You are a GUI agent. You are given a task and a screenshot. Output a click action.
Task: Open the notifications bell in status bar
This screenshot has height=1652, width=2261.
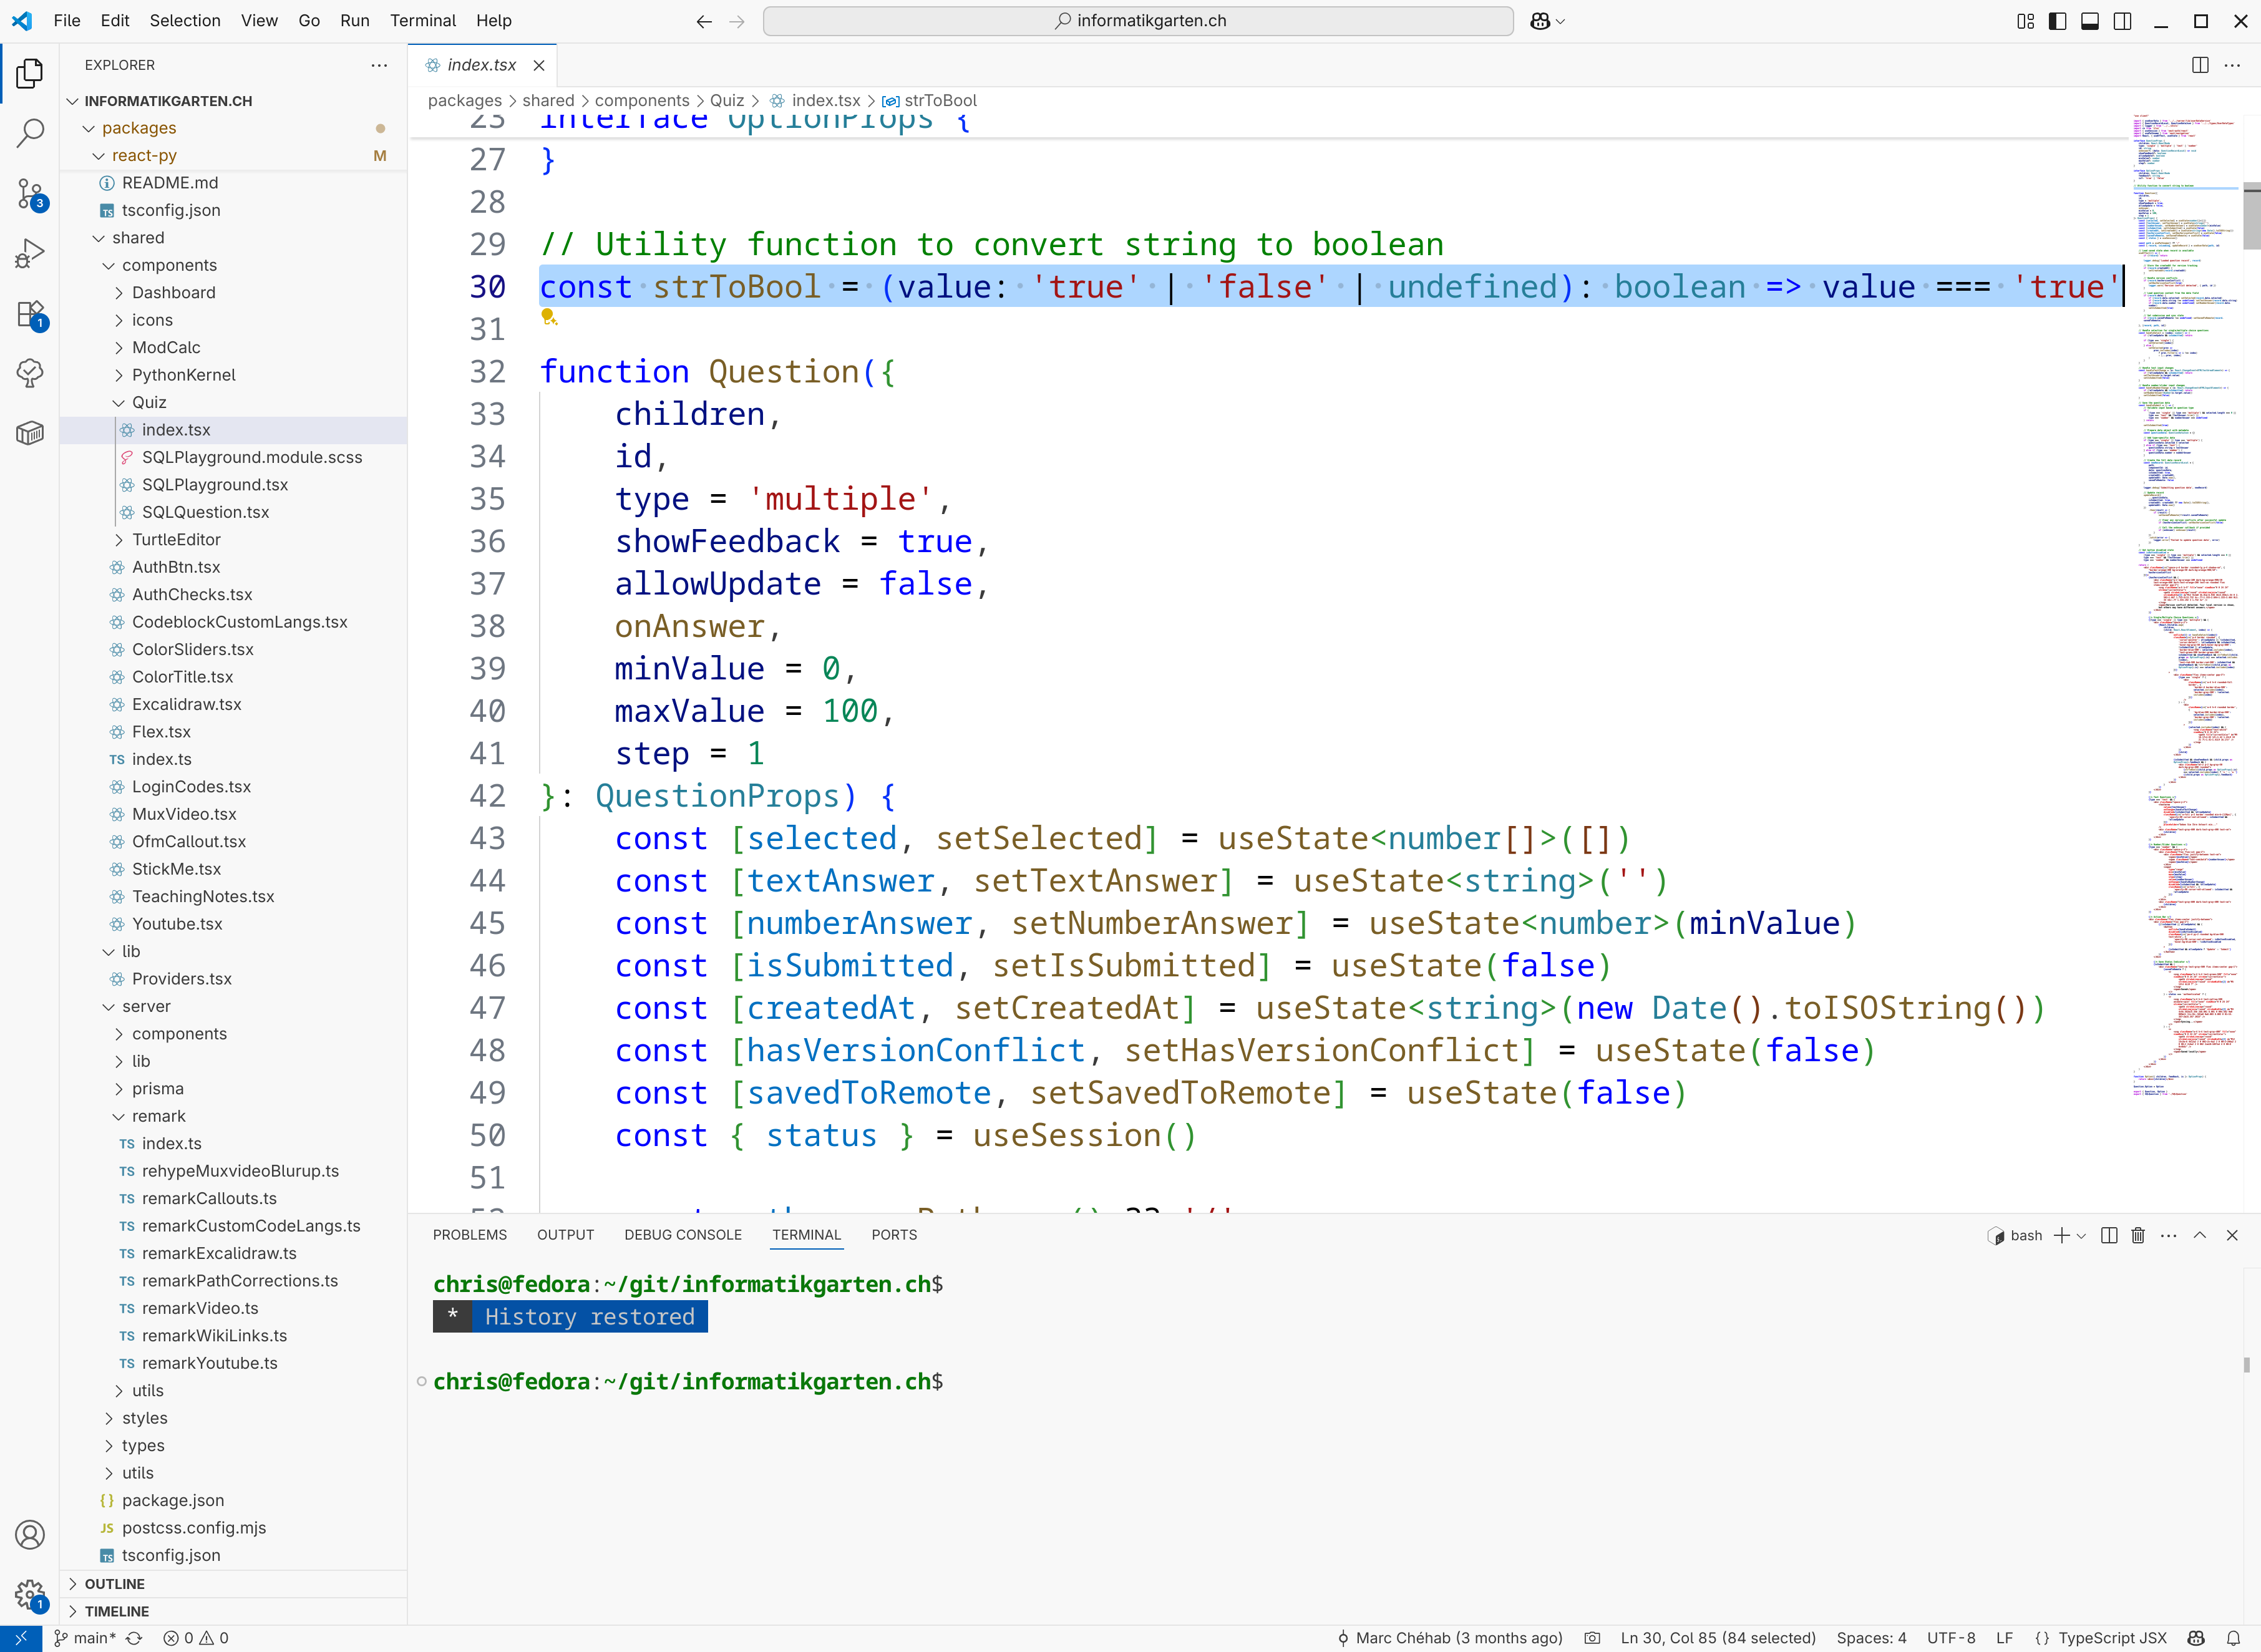click(x=2233, y=1638)
